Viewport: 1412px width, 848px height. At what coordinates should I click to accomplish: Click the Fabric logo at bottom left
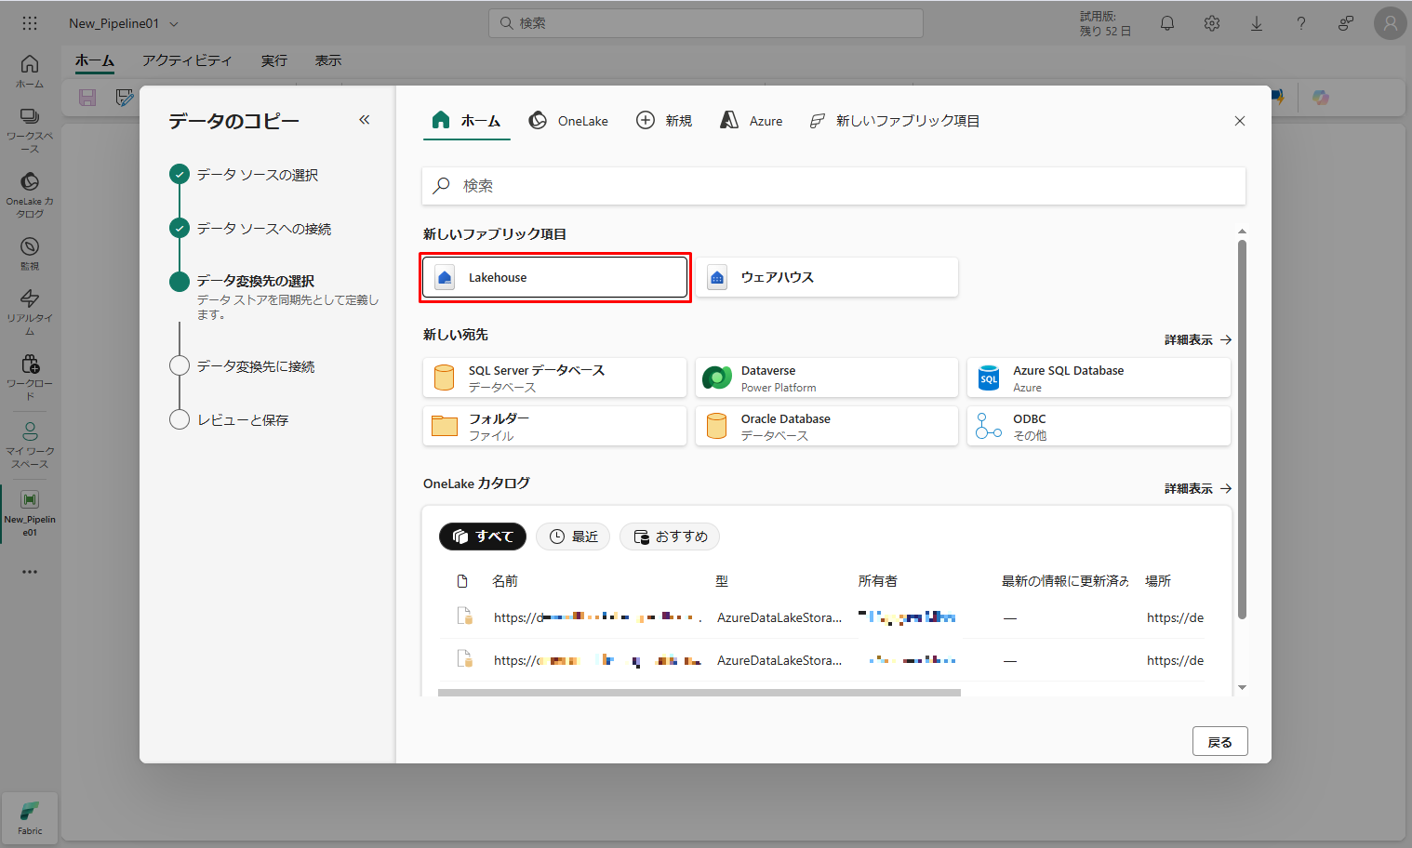30,817
